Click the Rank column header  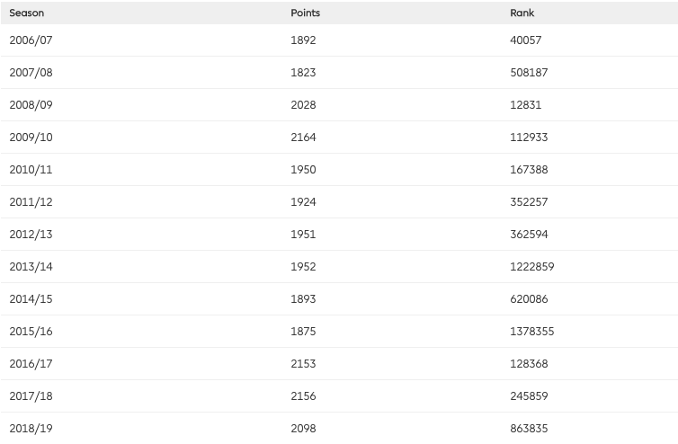click(522, 13)
